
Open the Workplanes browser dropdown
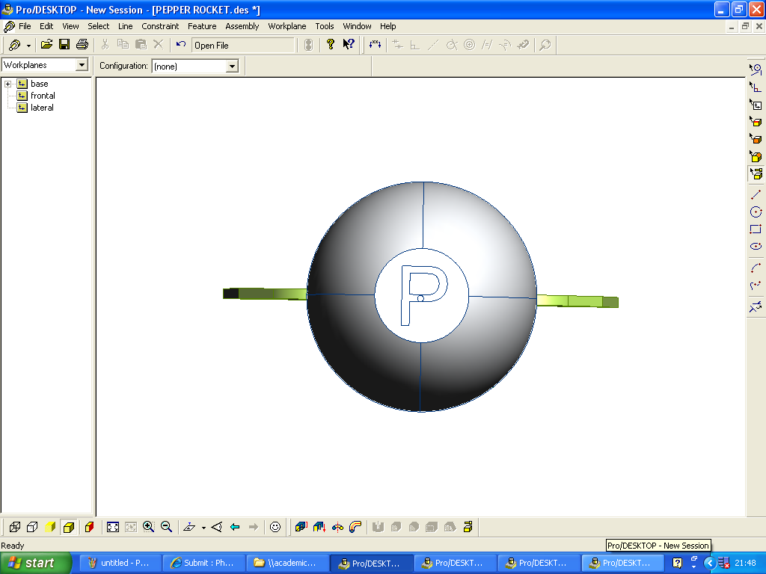[x=82, y=66]
